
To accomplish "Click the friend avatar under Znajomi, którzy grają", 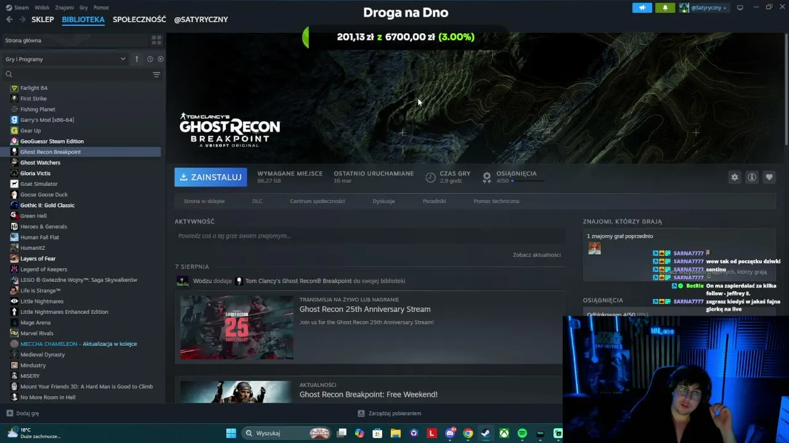I will click(x=594, y=248).
